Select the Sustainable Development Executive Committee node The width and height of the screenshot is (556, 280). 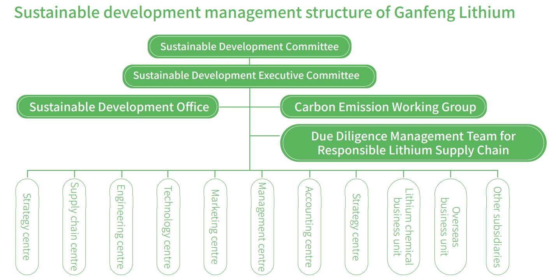[249, 75]
